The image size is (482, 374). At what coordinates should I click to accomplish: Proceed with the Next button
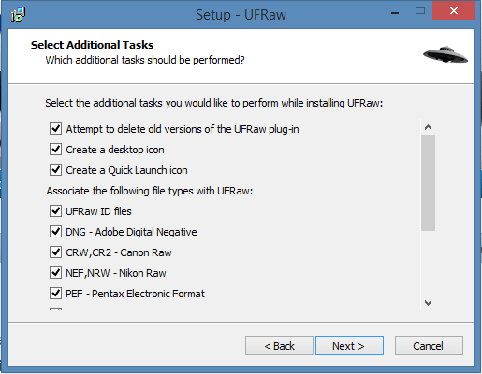(349, 346)
